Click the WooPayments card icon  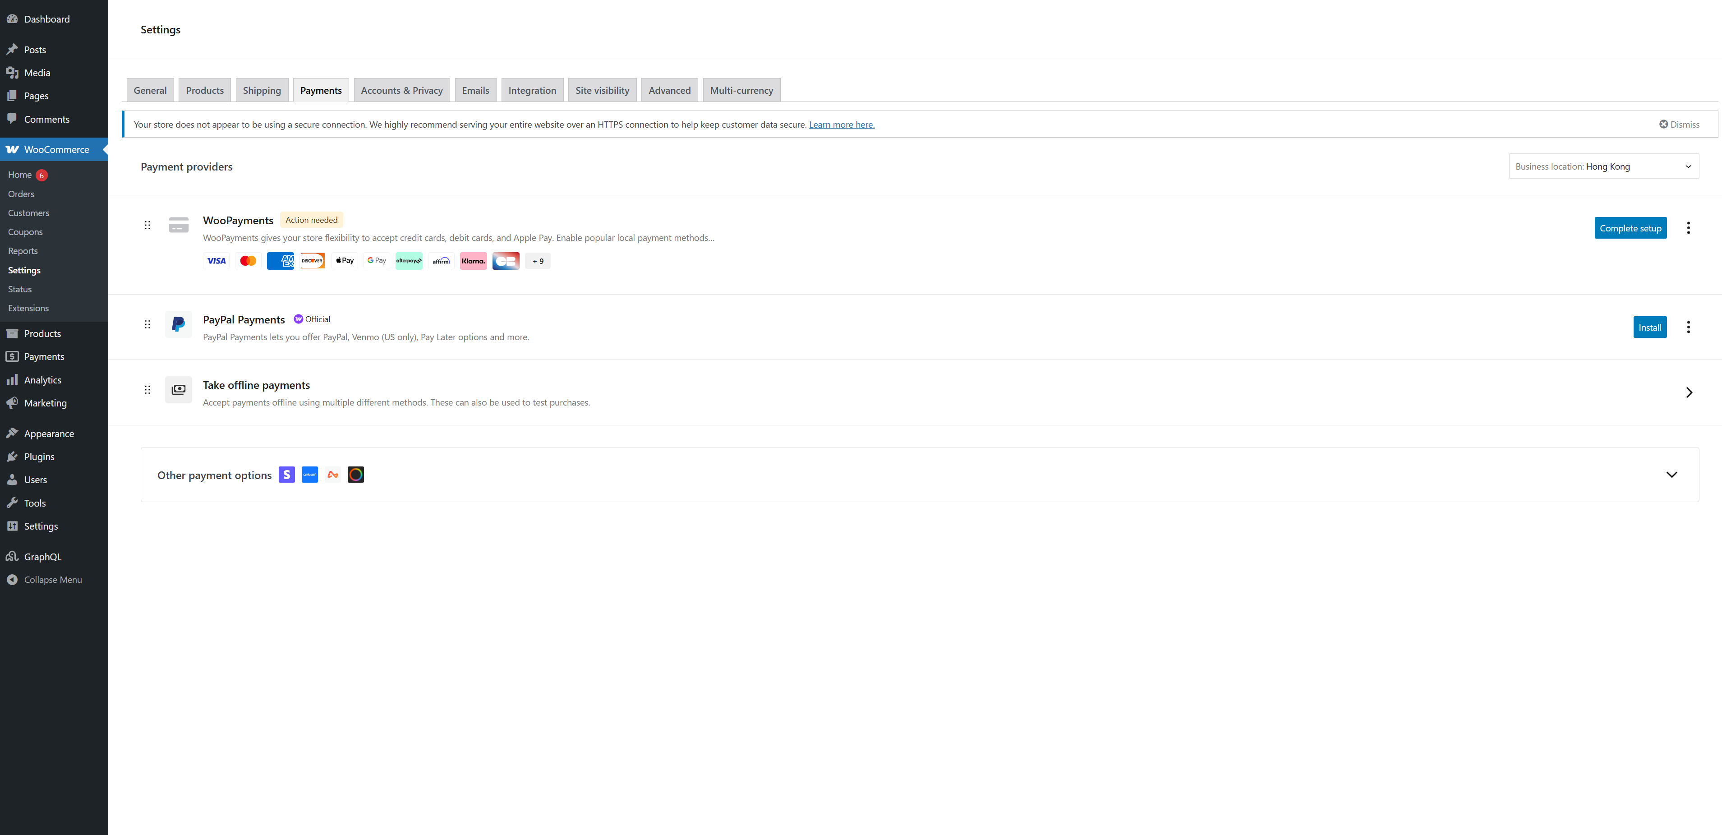(179, 225)
